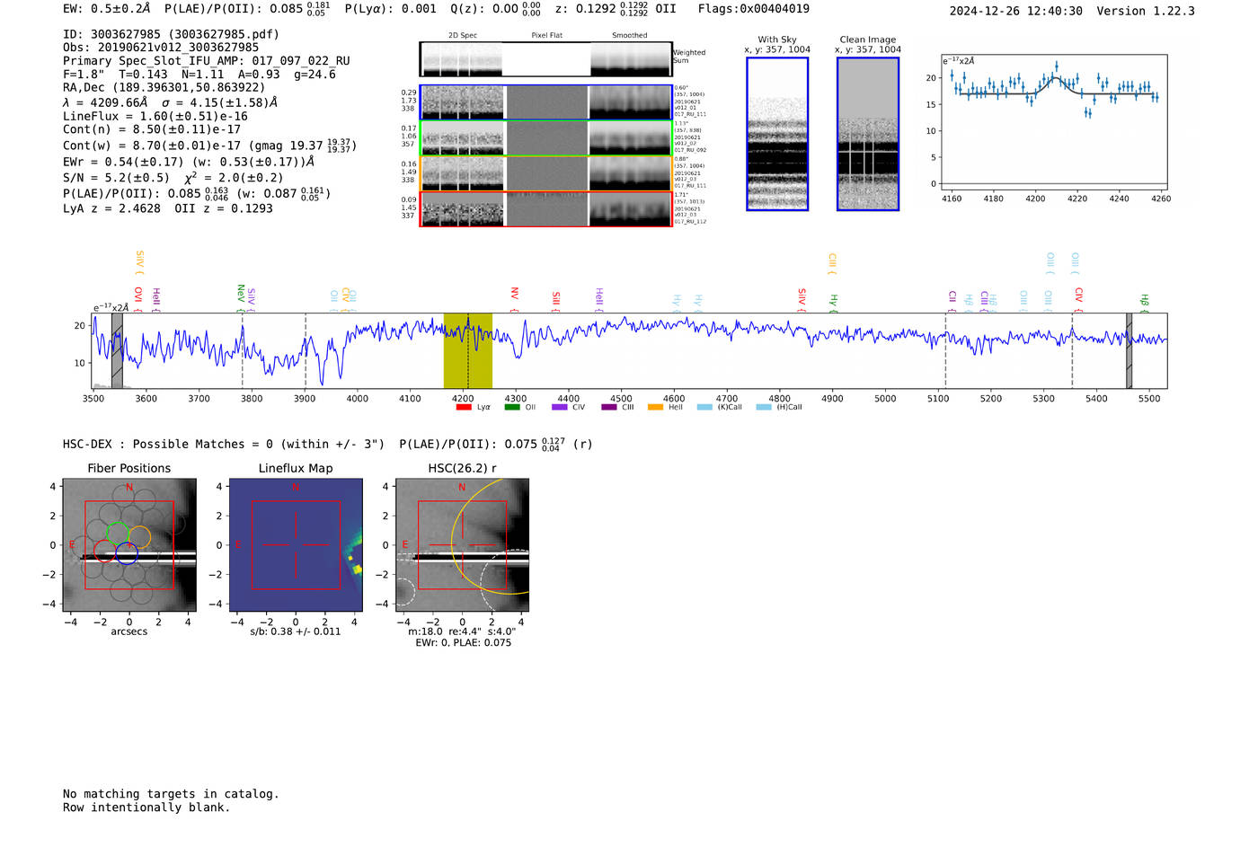The image size is (1258, 856).
Task: Click the blue fiber circle in Fiber Positions
Action: point(127,553)
